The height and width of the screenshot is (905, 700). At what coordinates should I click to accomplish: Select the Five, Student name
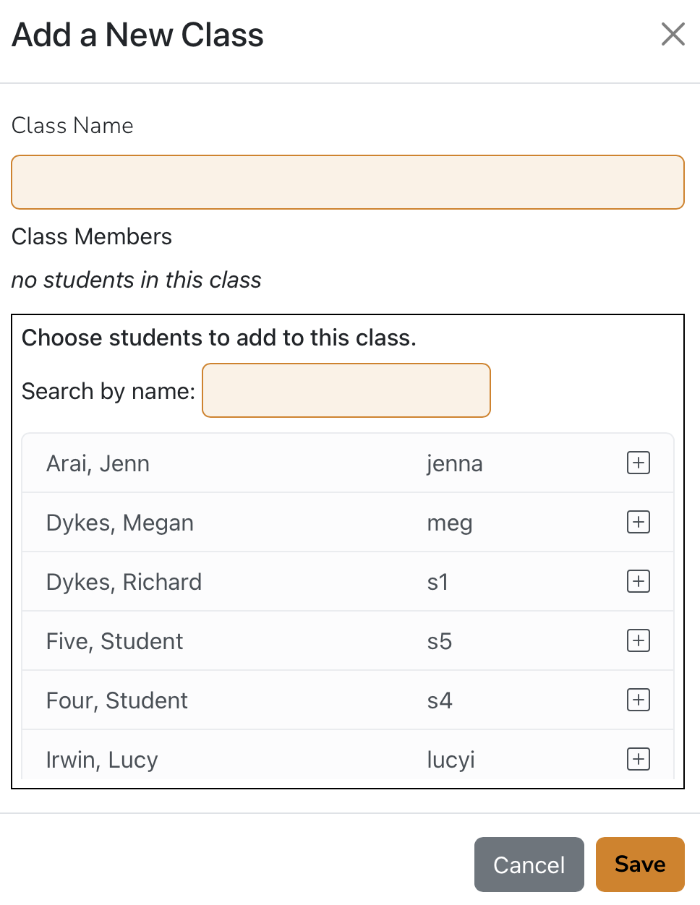point(114,641)
